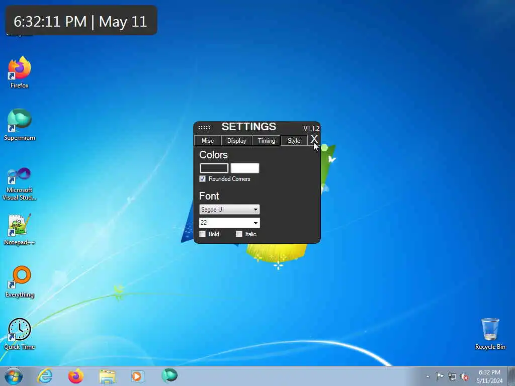The width and height of the screenshot is (515, 386).
Task: Open Supermium desktop shortcut
Action: [x=20, y=125]
